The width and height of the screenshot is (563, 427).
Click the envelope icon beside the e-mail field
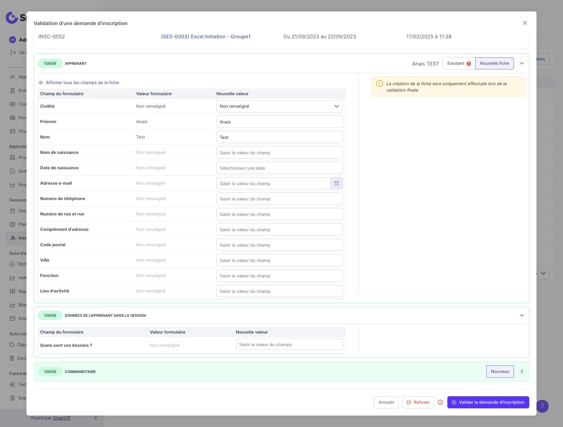[336, 183]
